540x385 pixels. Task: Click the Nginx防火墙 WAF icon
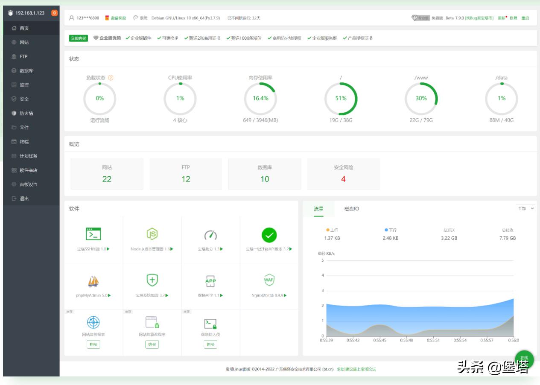[269, 280]
